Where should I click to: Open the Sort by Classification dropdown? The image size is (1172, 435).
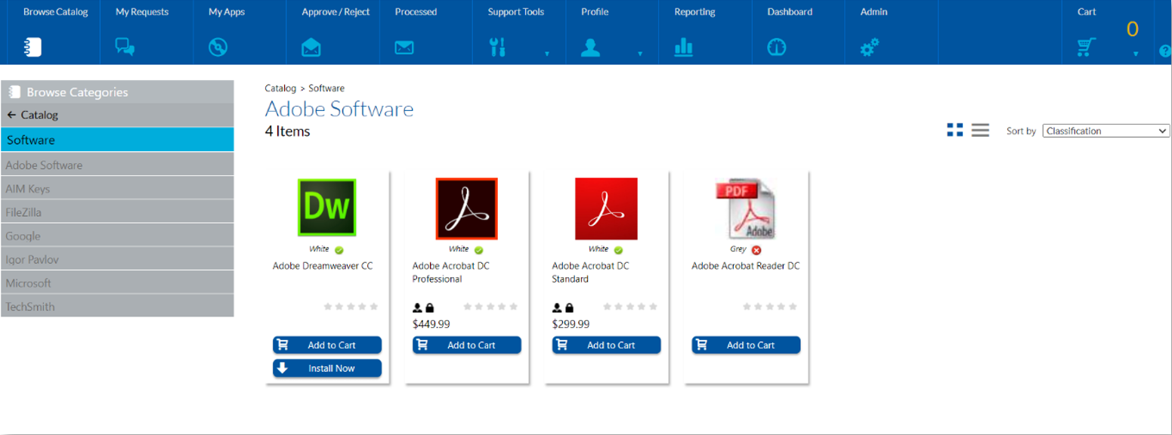[1106, 131]
